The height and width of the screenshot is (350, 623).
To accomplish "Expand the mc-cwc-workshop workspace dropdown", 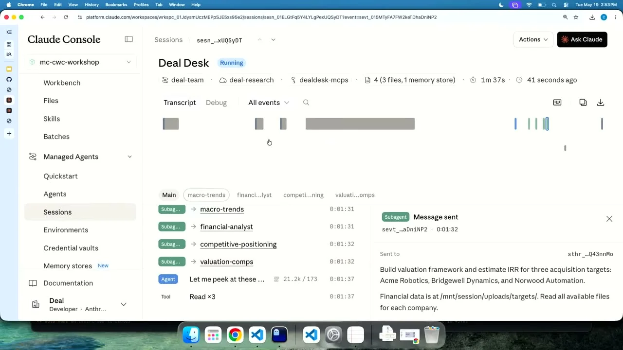I will click(128, 62).
